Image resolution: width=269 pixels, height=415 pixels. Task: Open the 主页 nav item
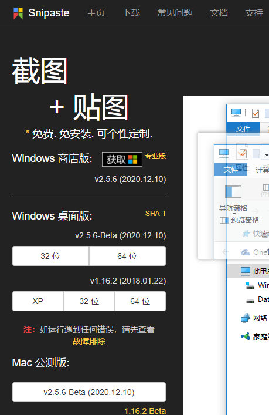point(96,13)
